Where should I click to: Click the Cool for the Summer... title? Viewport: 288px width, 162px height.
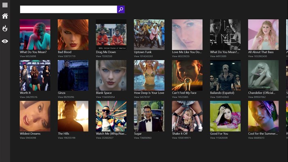pyautogui.click(x=263, y=134)
